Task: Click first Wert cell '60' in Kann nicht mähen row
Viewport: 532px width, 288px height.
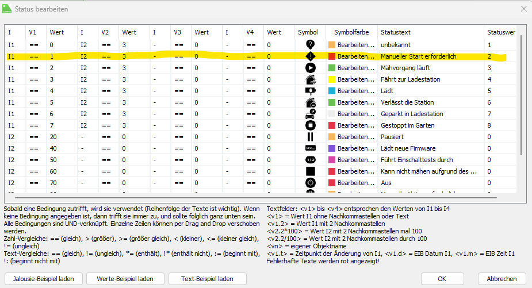Action: (x=53, y=171)
